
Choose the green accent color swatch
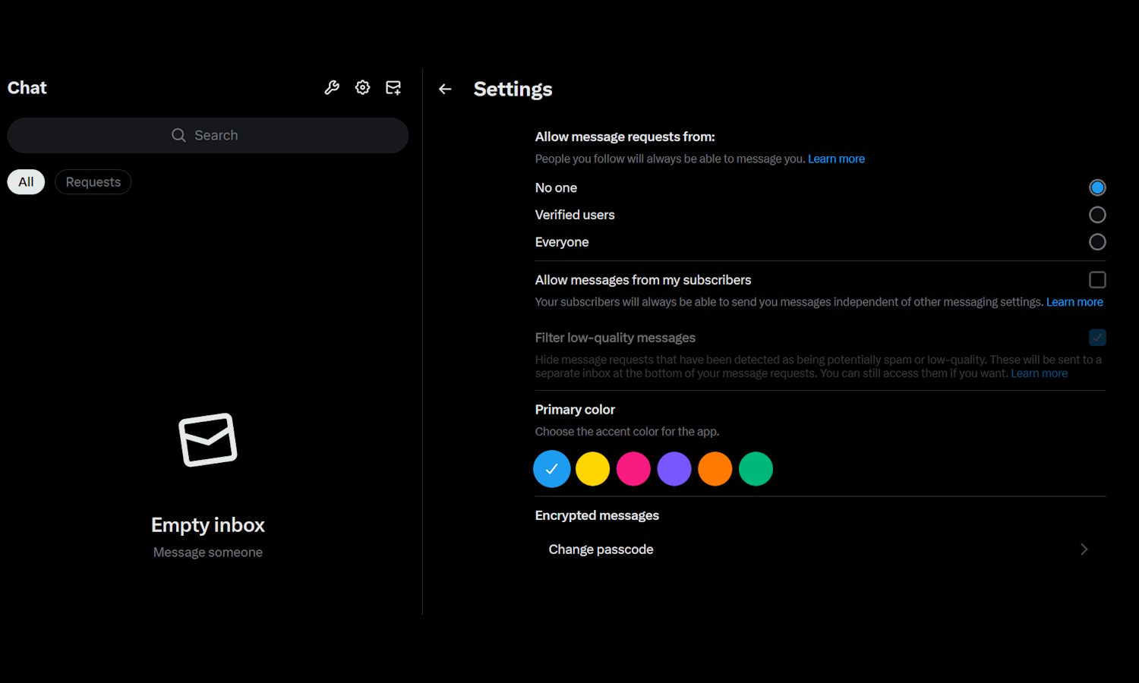756,469
